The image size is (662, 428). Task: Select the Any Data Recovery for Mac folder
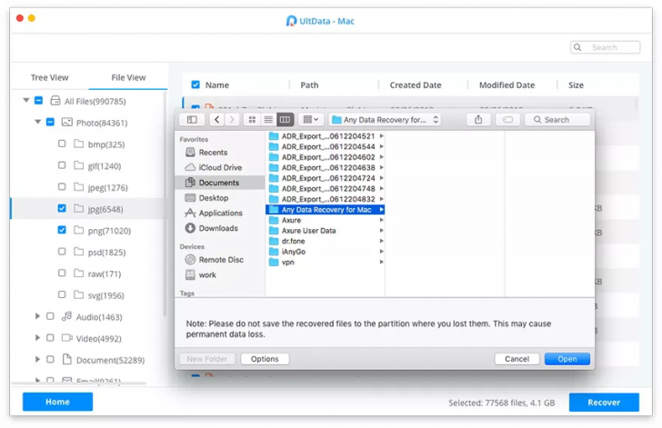(326, 210)
